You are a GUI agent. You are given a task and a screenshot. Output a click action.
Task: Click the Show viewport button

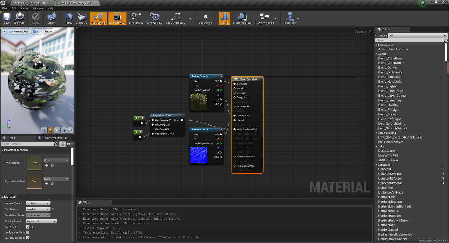click(48, 31)
